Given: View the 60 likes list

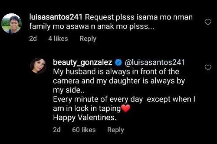Looking at the screenshot, I should [84, 130].
